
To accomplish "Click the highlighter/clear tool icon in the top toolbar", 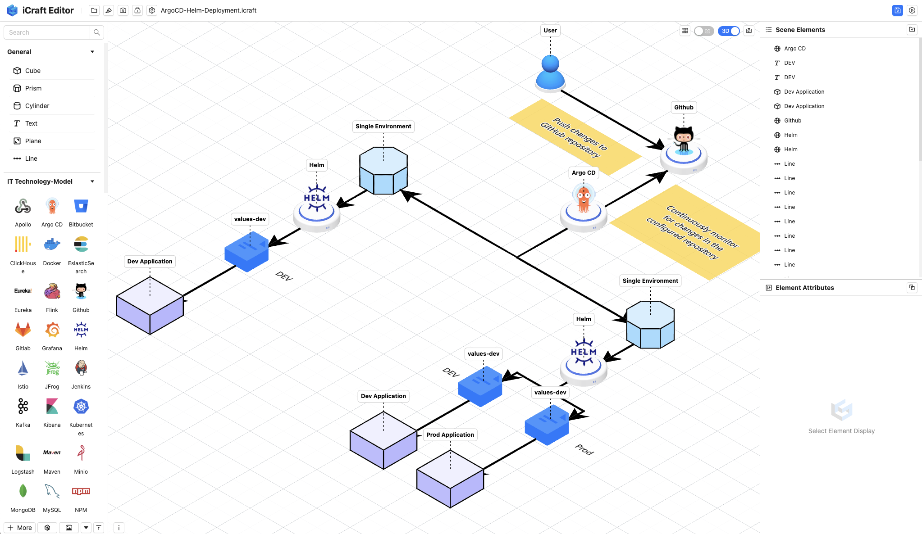I will (109, 10).
